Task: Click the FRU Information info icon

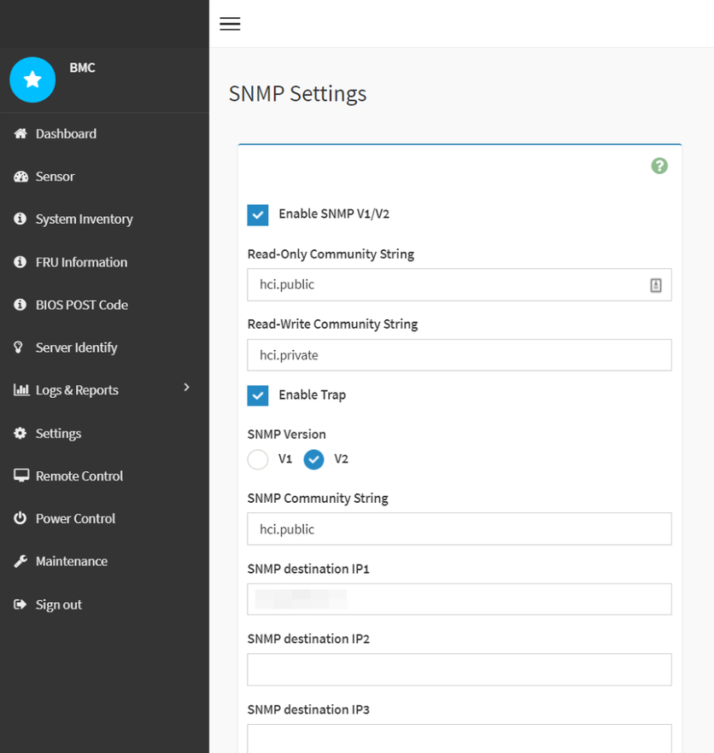Action: click(20, 262)
